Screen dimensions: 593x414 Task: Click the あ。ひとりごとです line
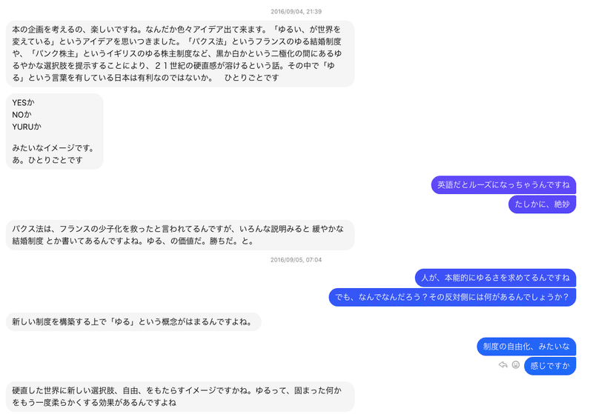47,160
